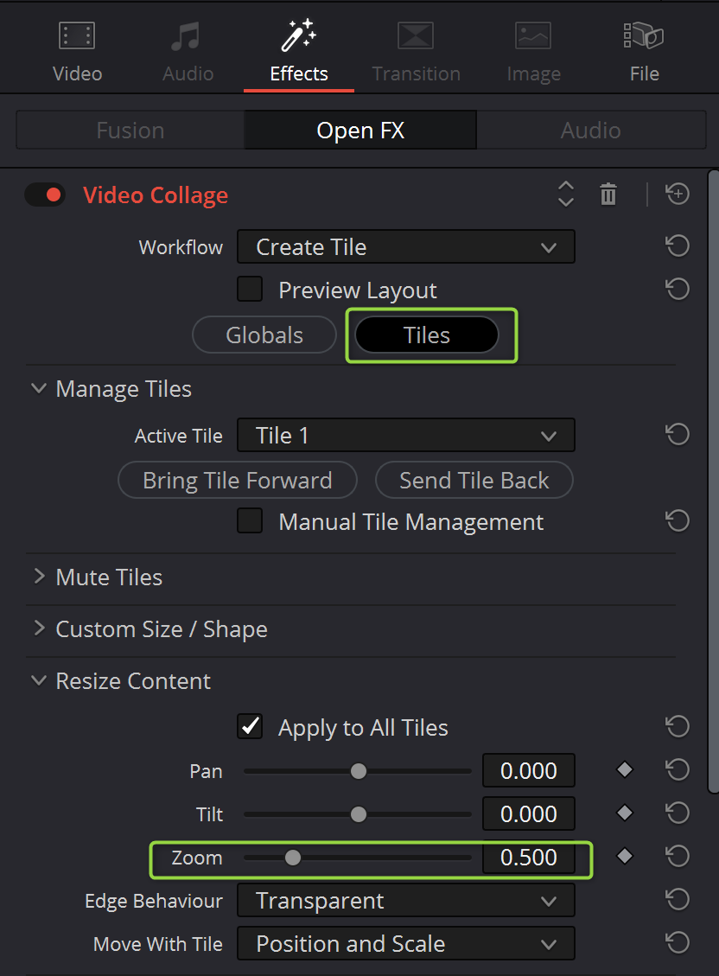Enable the Preview Layout checkbox
Image resolution: width=719 pixels, height=976 pixels.
pyautogui.click(x=250, y=290)
